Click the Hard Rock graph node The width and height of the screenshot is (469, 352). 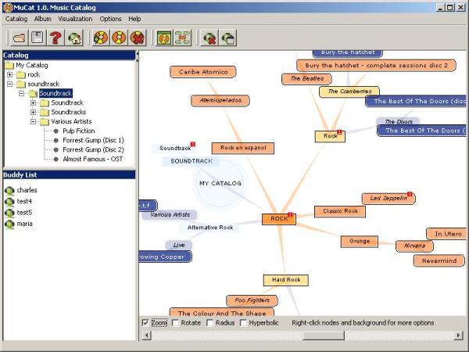[x=286, y=280]
